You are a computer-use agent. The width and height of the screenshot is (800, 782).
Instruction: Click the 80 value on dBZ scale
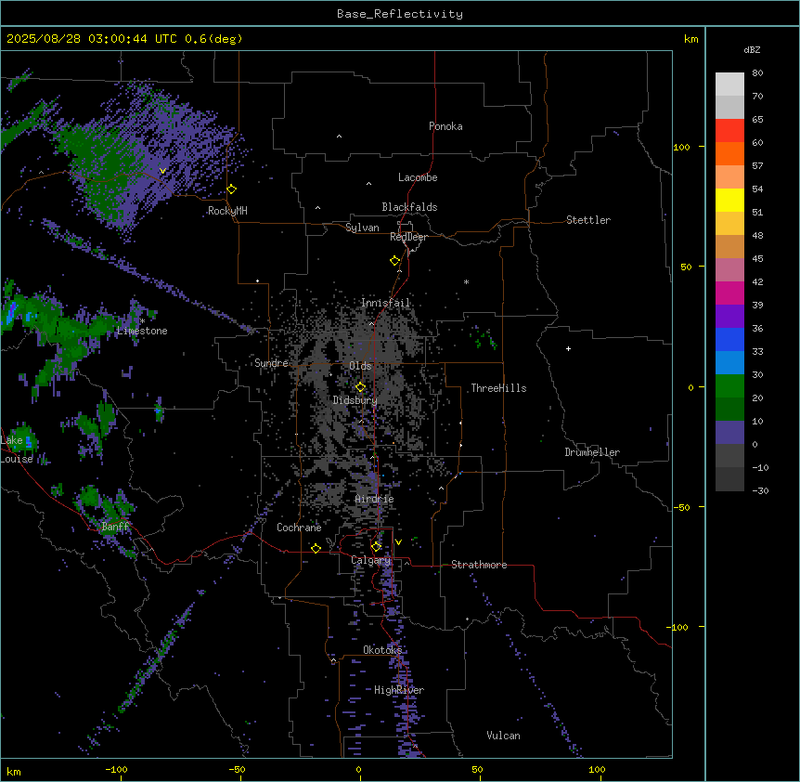757,73
